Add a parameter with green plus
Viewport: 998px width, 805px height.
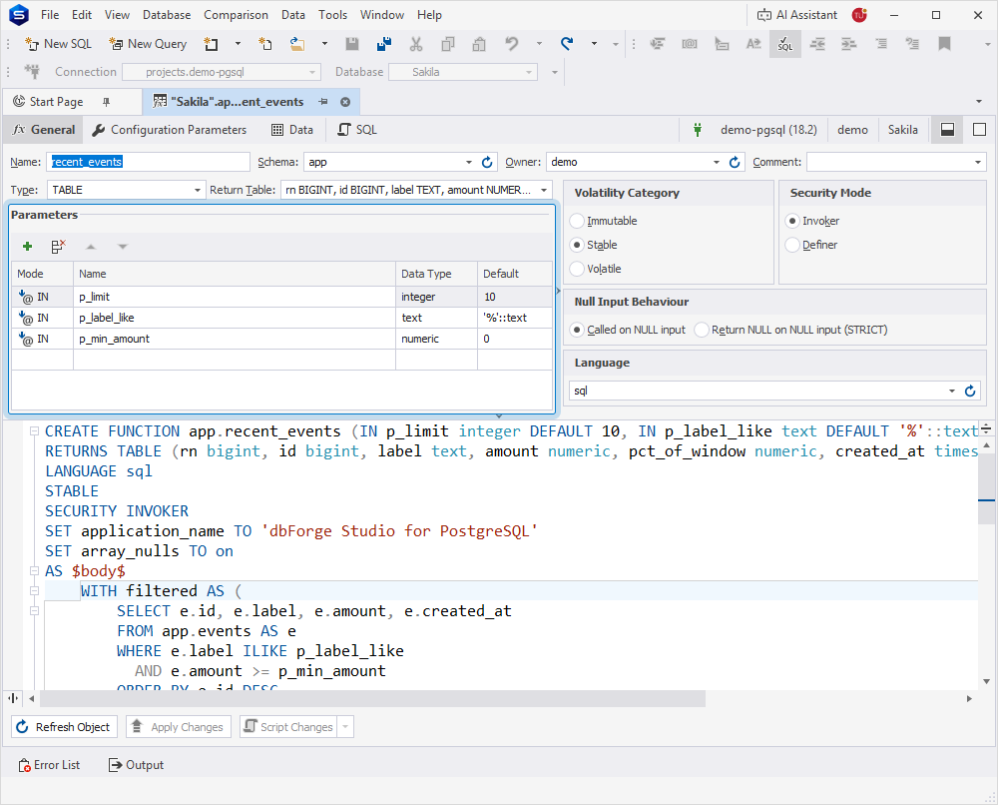click(x=27, y=247)
